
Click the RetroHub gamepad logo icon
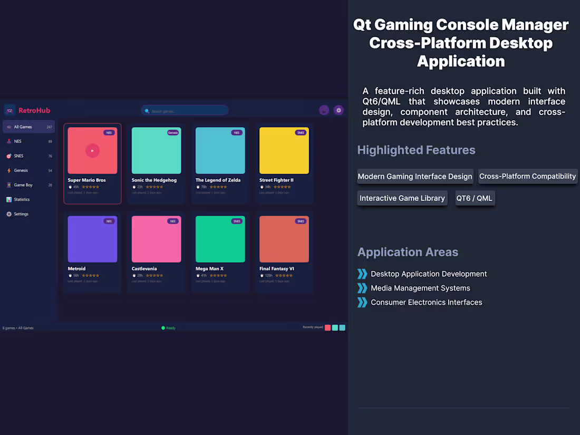click(9, 110)
